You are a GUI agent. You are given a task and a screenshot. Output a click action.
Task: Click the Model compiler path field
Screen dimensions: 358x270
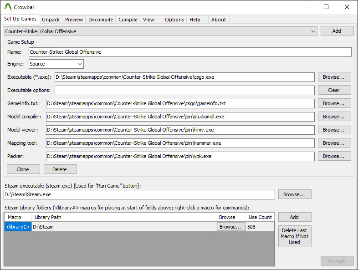[180, 117]
